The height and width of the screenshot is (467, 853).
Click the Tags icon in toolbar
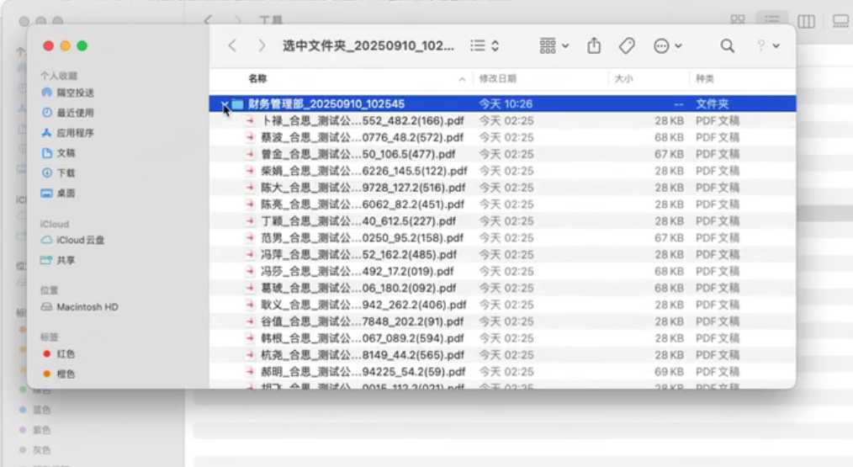point(627,46)
